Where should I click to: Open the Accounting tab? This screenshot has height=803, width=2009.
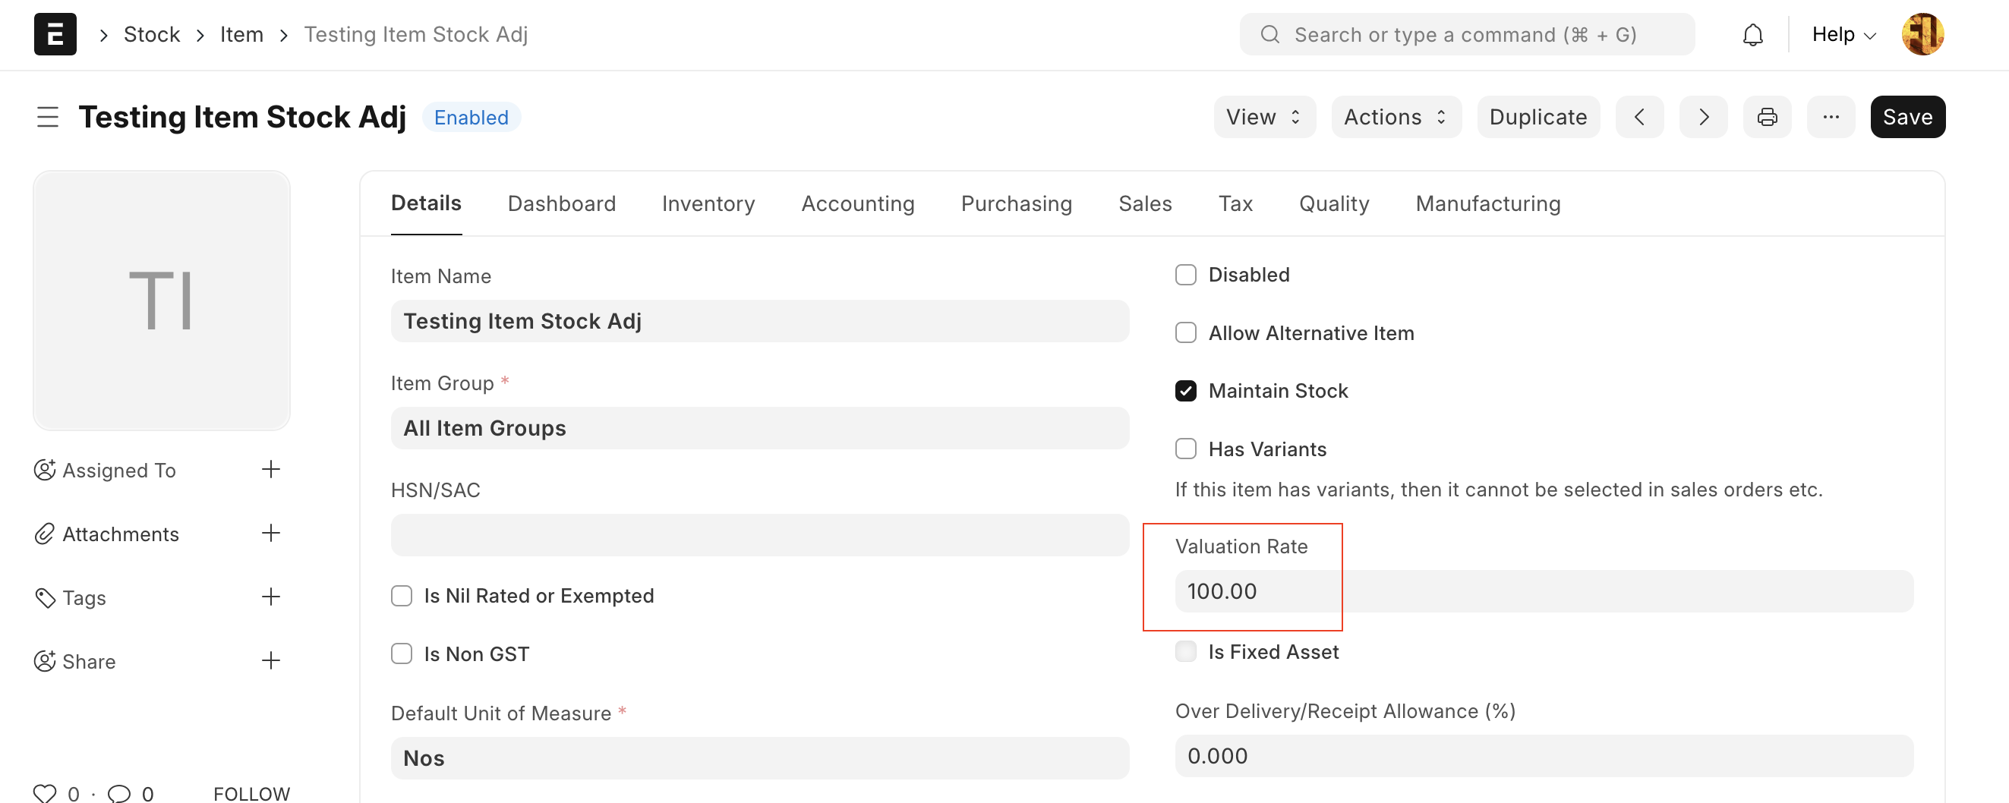coord(857,203)
